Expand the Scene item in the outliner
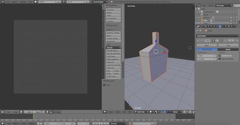The height and width of the screenshot is (125, 240). point(196,9)
